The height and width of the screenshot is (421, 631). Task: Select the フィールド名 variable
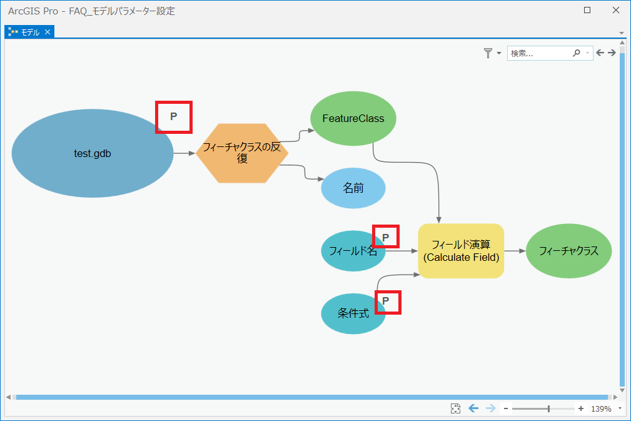pyautogui.click(x=353, y=251)
